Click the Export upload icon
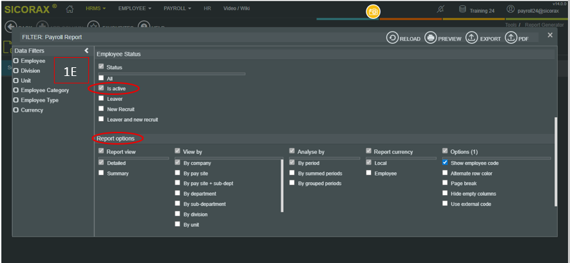Image resolution: width=570 pixels, height=263 pixels. (x=472, y=38)
